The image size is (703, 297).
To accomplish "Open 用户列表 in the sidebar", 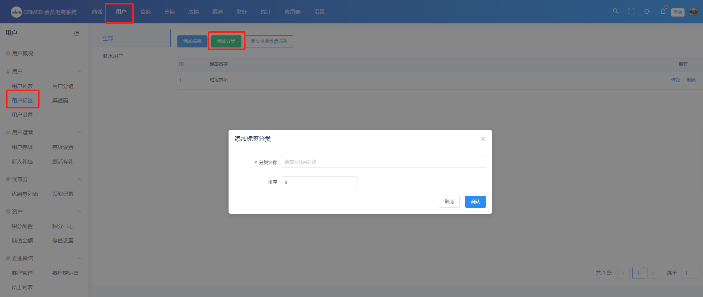I will coord(22,86).
